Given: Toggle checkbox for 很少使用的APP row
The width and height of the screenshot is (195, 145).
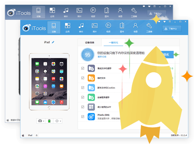Looking at the screenshot, I should point(83,107).
